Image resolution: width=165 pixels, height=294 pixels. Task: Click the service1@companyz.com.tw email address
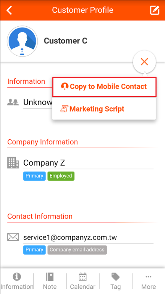(70, 237)
